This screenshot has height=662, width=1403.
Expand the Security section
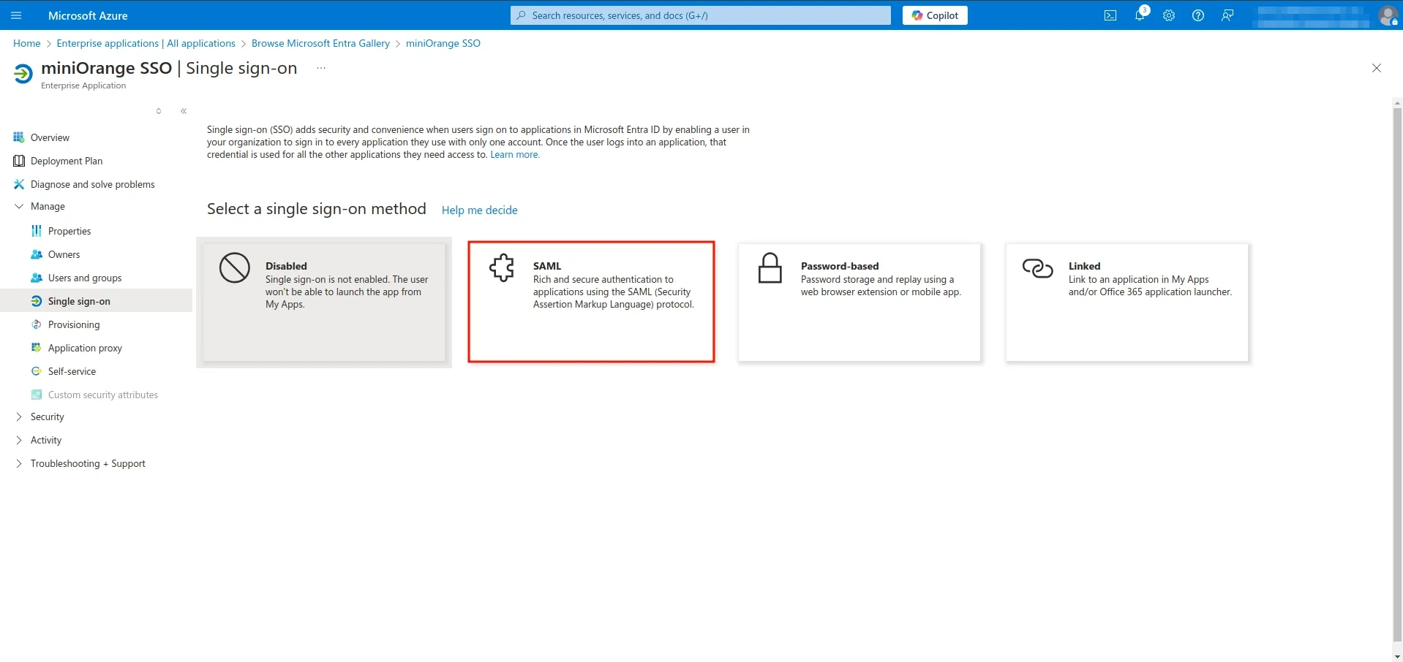click(x=48, y=416)
